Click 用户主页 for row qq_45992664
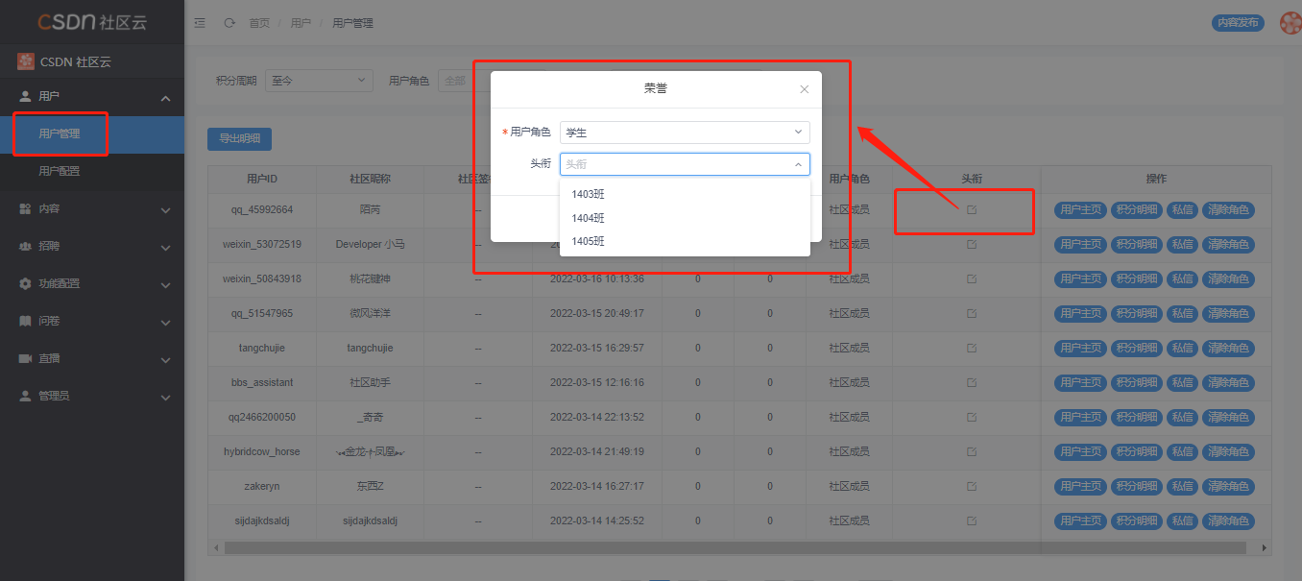1302x581 pixels. point(1081,210)
